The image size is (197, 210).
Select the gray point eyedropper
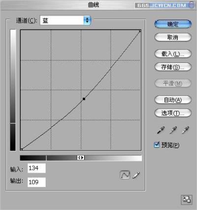[x=173, y=130]
